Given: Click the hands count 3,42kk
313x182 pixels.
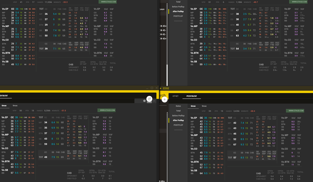Looking at the screenshot, I should (237, 111).
